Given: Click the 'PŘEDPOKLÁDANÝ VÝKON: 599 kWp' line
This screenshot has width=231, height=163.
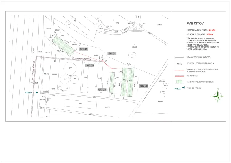Looking at the screenshot, I should click(x=201, y=30).
